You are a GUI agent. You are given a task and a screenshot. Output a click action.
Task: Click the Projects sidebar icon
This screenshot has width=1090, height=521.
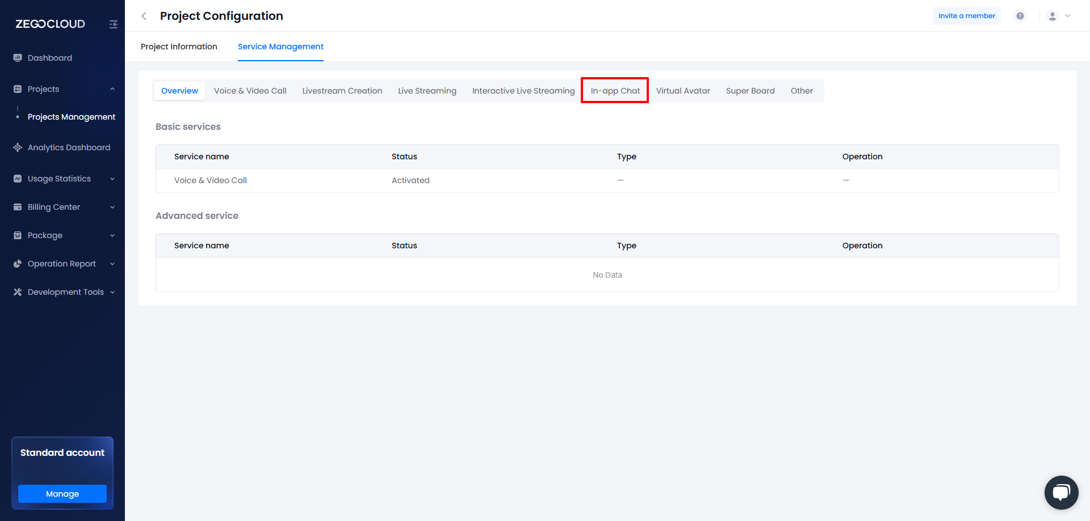coord(18,89)
